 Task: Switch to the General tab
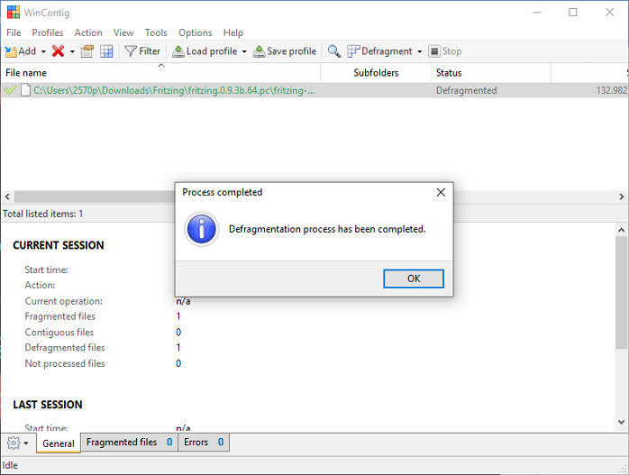(x=59, y=443)
